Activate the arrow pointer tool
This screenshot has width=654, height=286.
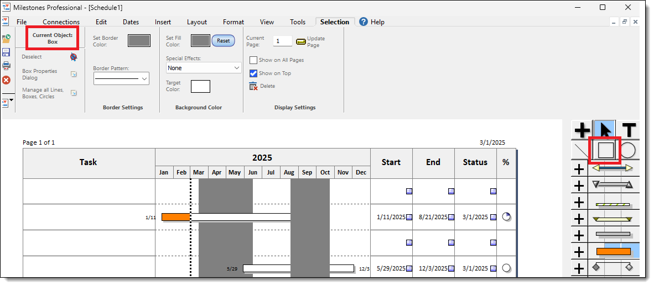click(x=605, y=130)
